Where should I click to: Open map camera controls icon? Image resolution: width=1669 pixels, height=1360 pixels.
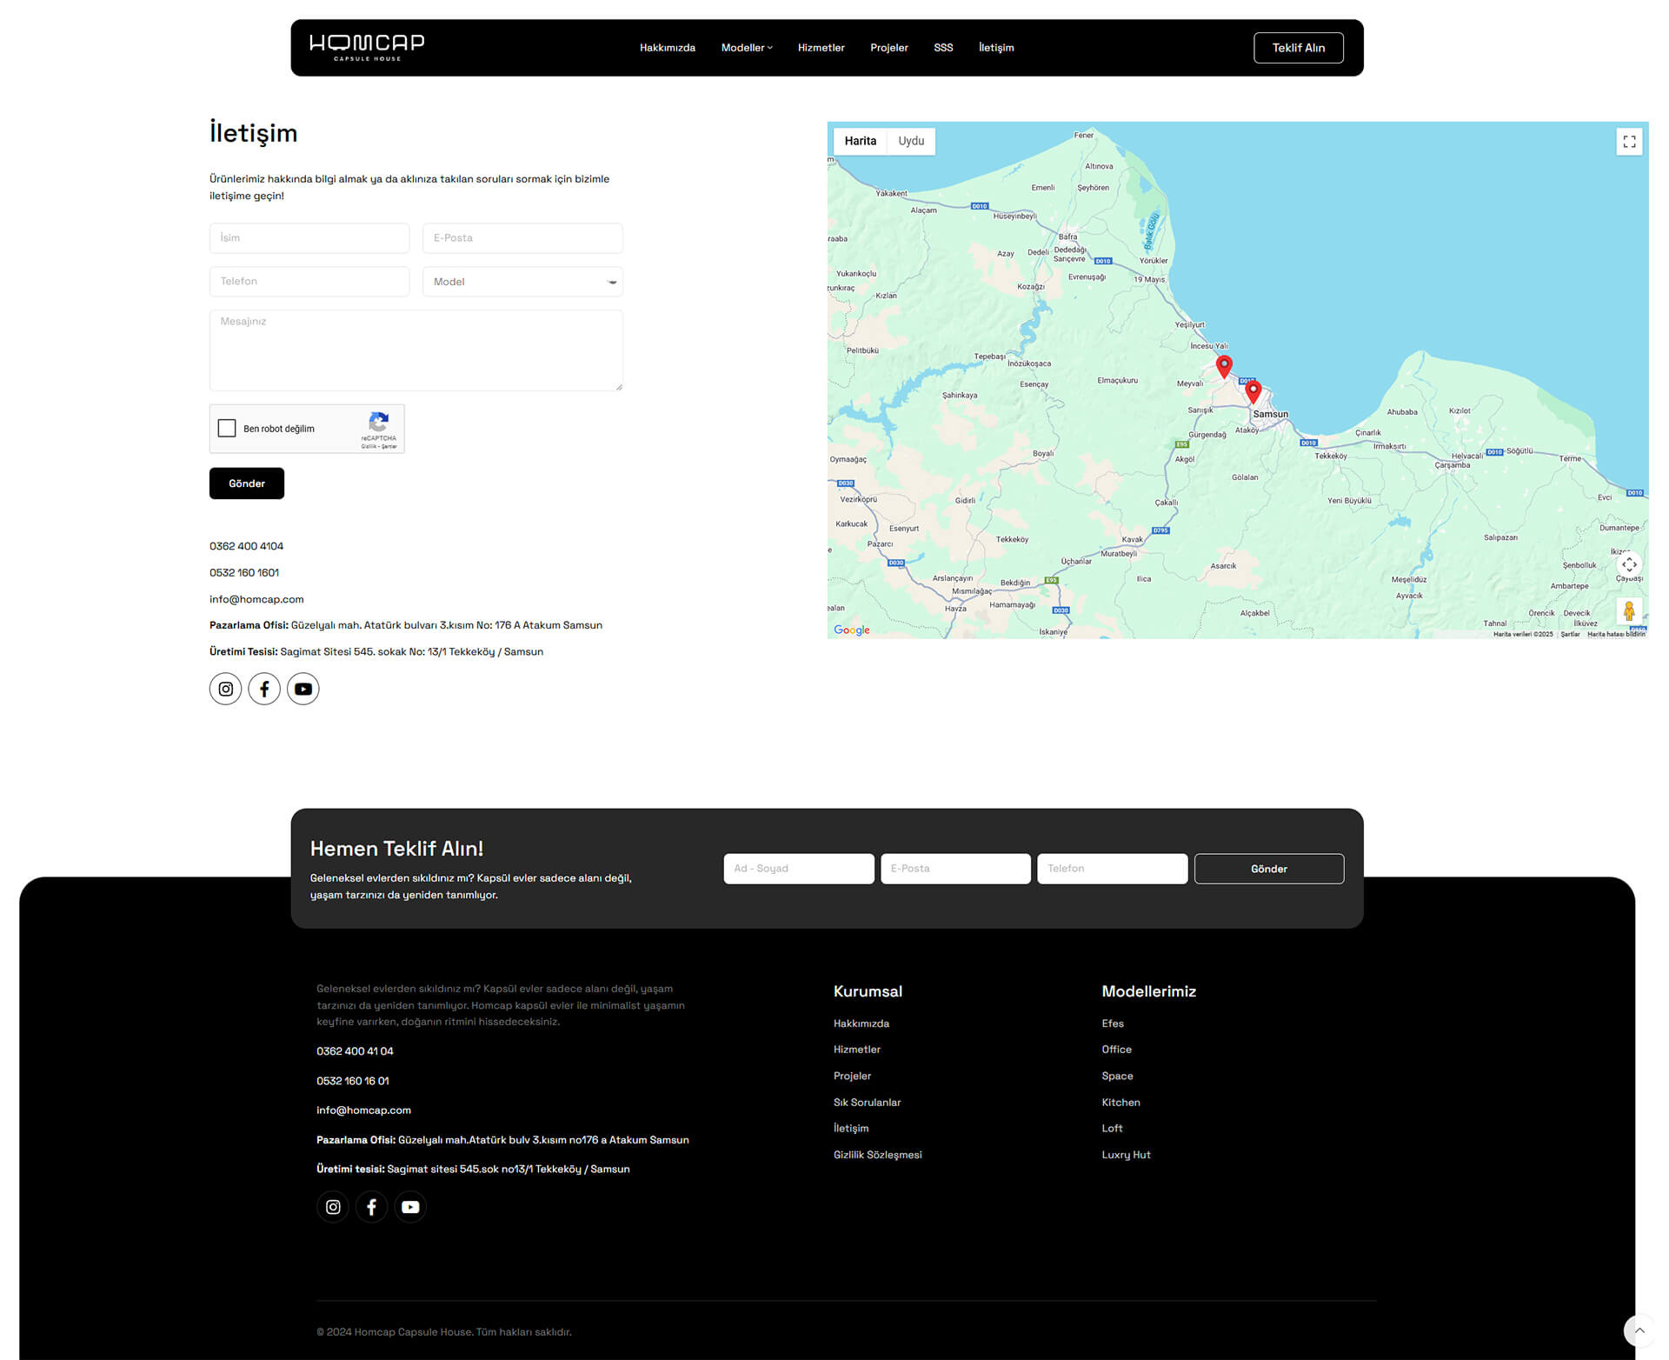coord(1629,564)
